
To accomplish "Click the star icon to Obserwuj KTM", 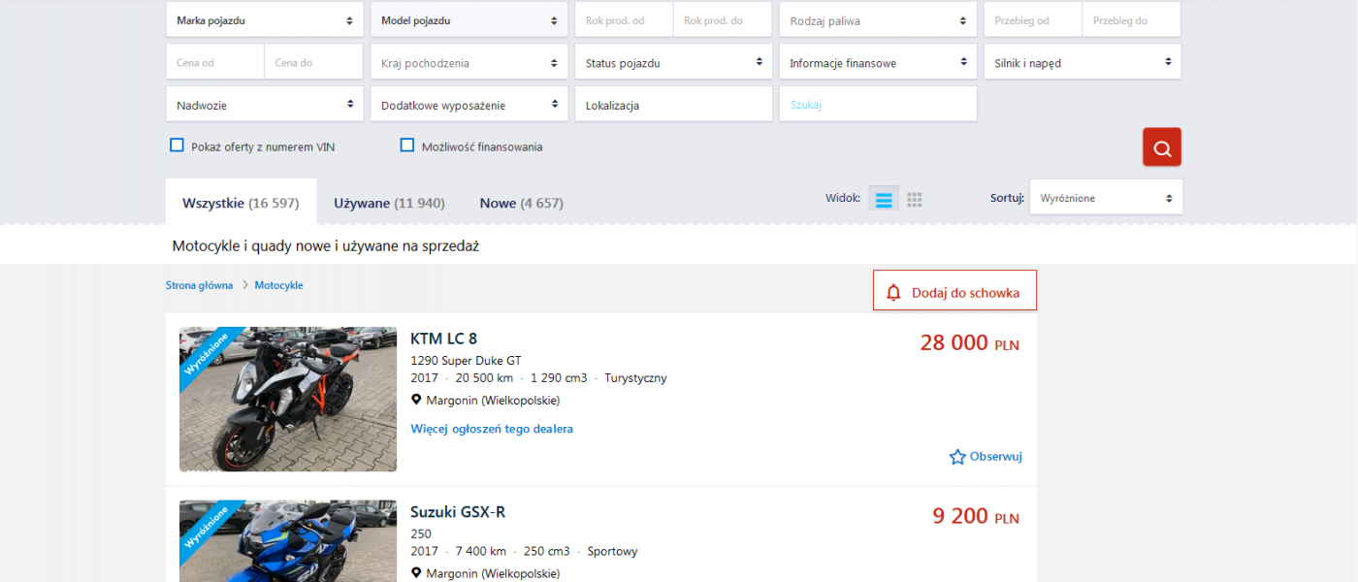I will pos(957,457).
